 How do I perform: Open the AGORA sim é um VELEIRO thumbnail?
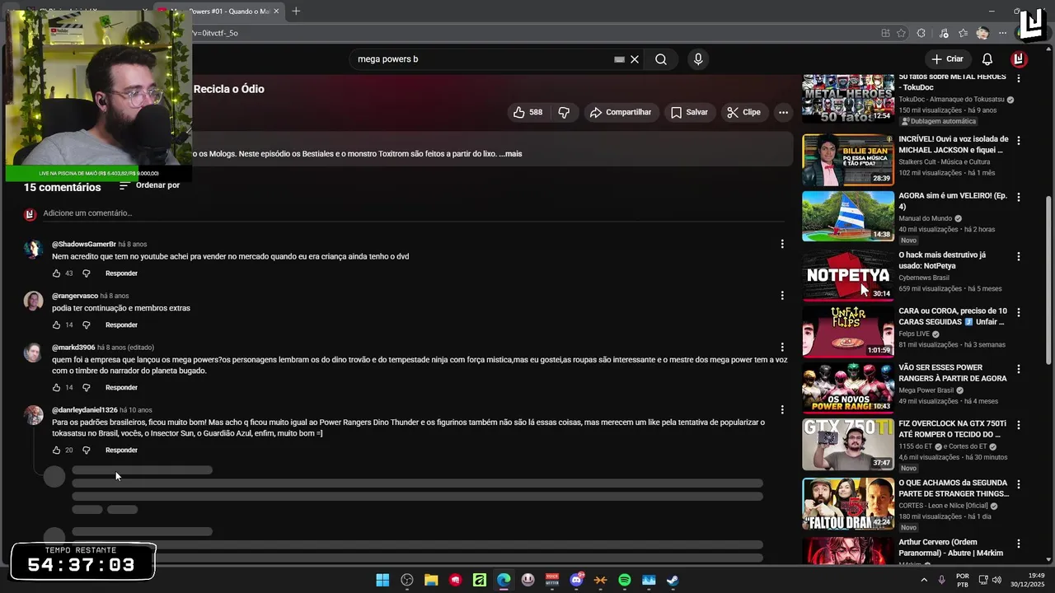[848, 217]
